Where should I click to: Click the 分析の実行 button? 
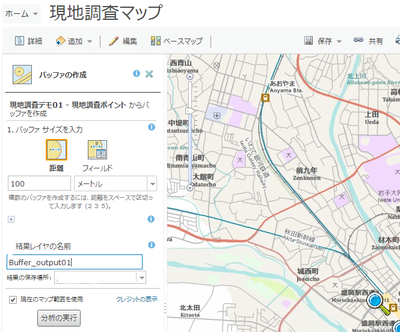pyautogui.click(x=58, y=318)
